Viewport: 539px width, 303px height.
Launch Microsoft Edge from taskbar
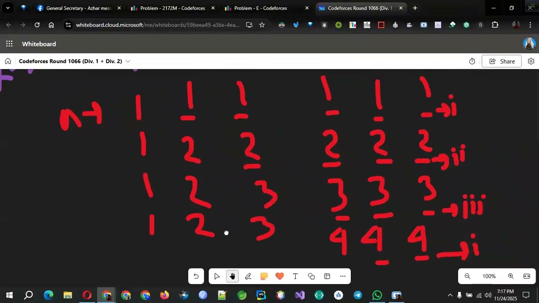[x=48, y=295]
